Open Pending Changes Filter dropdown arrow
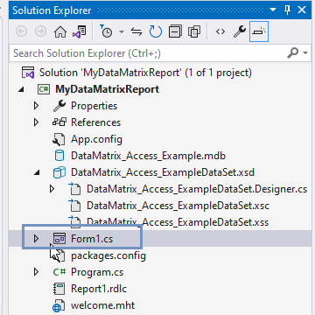Image resolution: width=315 pixels, height=315 pixels. coord(121,31)
